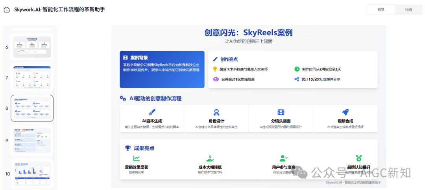The width and height of the screenshot is (425, 190).
Task: Click the pen icon above AI剧本生成
Action: point(152,112)
